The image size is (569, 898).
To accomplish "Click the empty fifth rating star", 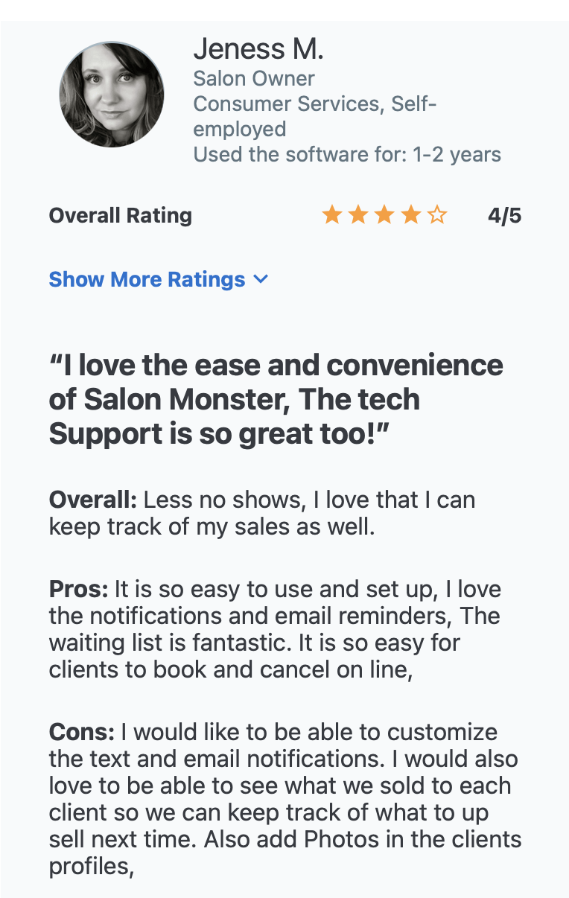I will [x=436, y=216].
